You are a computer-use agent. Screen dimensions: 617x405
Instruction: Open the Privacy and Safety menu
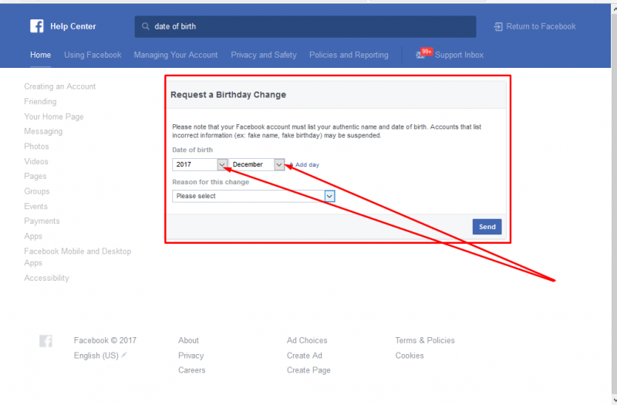click(264, 55)
